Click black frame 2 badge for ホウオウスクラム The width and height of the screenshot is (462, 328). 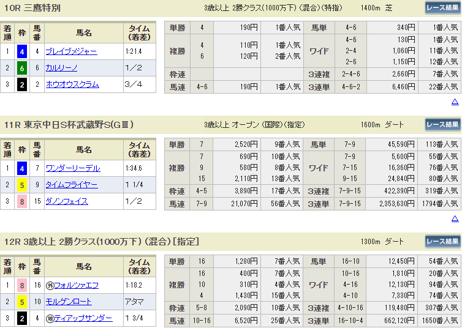[x=22, y=85]
